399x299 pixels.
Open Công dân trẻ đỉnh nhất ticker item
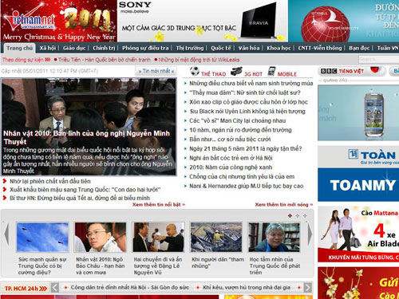point(130,288)
